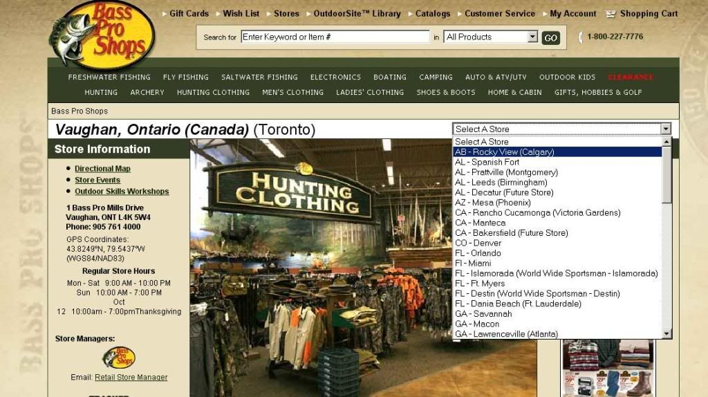Image resolution: width=708 pixels, height=397 pixels.
Task: Click store list scrollbar down arrow
Action: 667,334
